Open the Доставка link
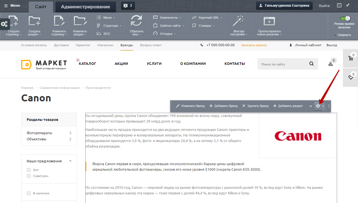 coord(61,45)
